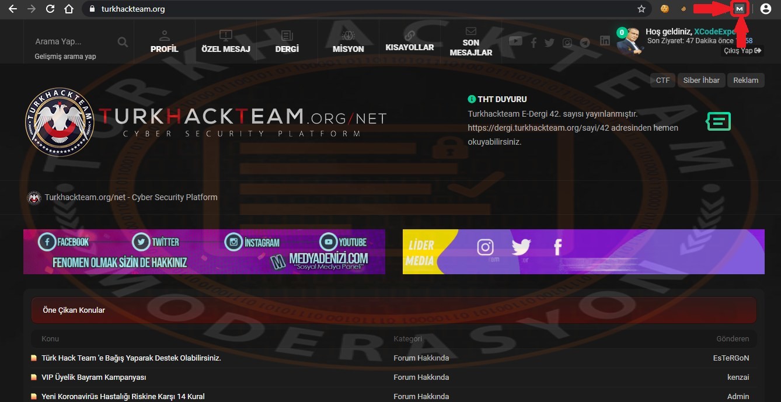This screenshot has width=781, height=402.
Task: Click the Son Ziyaret 47 Dakika önce text
Action: click(x=690, y=41)
